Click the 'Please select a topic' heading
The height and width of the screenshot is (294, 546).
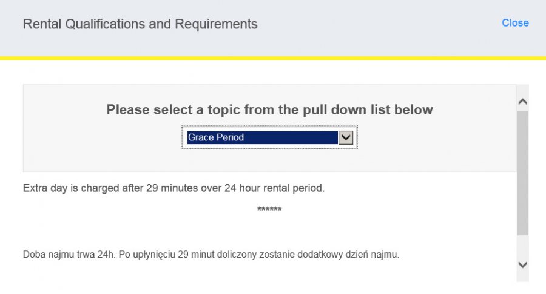[x=269, y=110]
